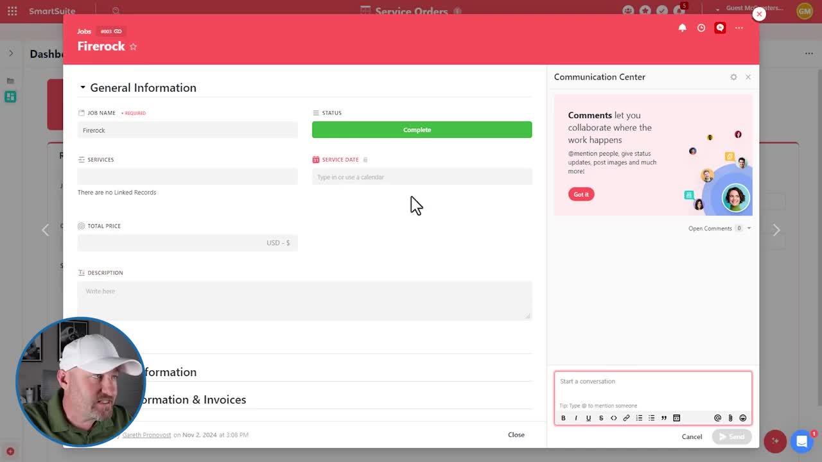Apply underline formatting in the comment editor
This screenshot has width=822, height=462.
click(x=588, y=418)
